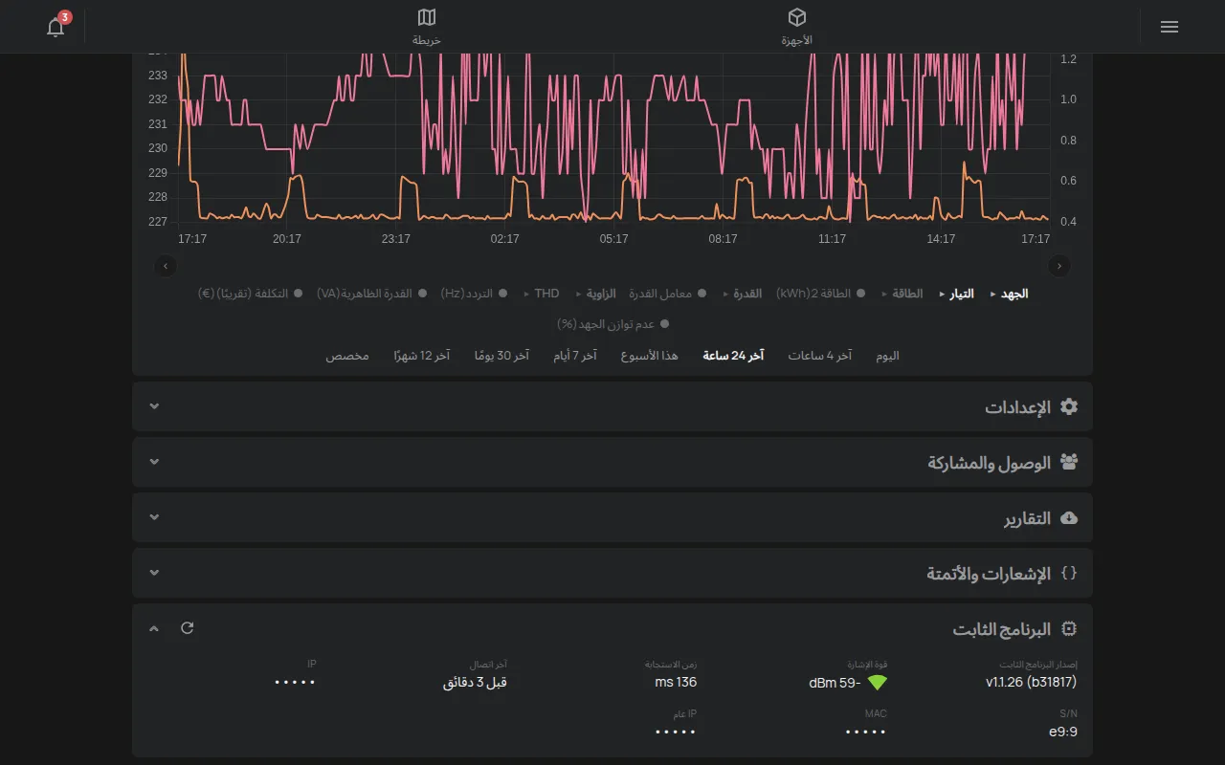This screenshot has height=765, width=1225.
Task: Toggle the الزاوية angle series group
Action: pos(595,294)
